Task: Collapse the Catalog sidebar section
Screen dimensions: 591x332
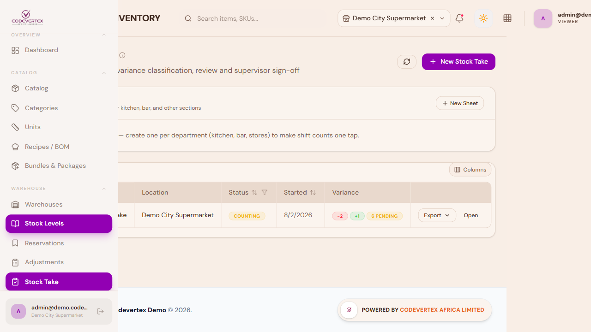Action: [104, 73]
